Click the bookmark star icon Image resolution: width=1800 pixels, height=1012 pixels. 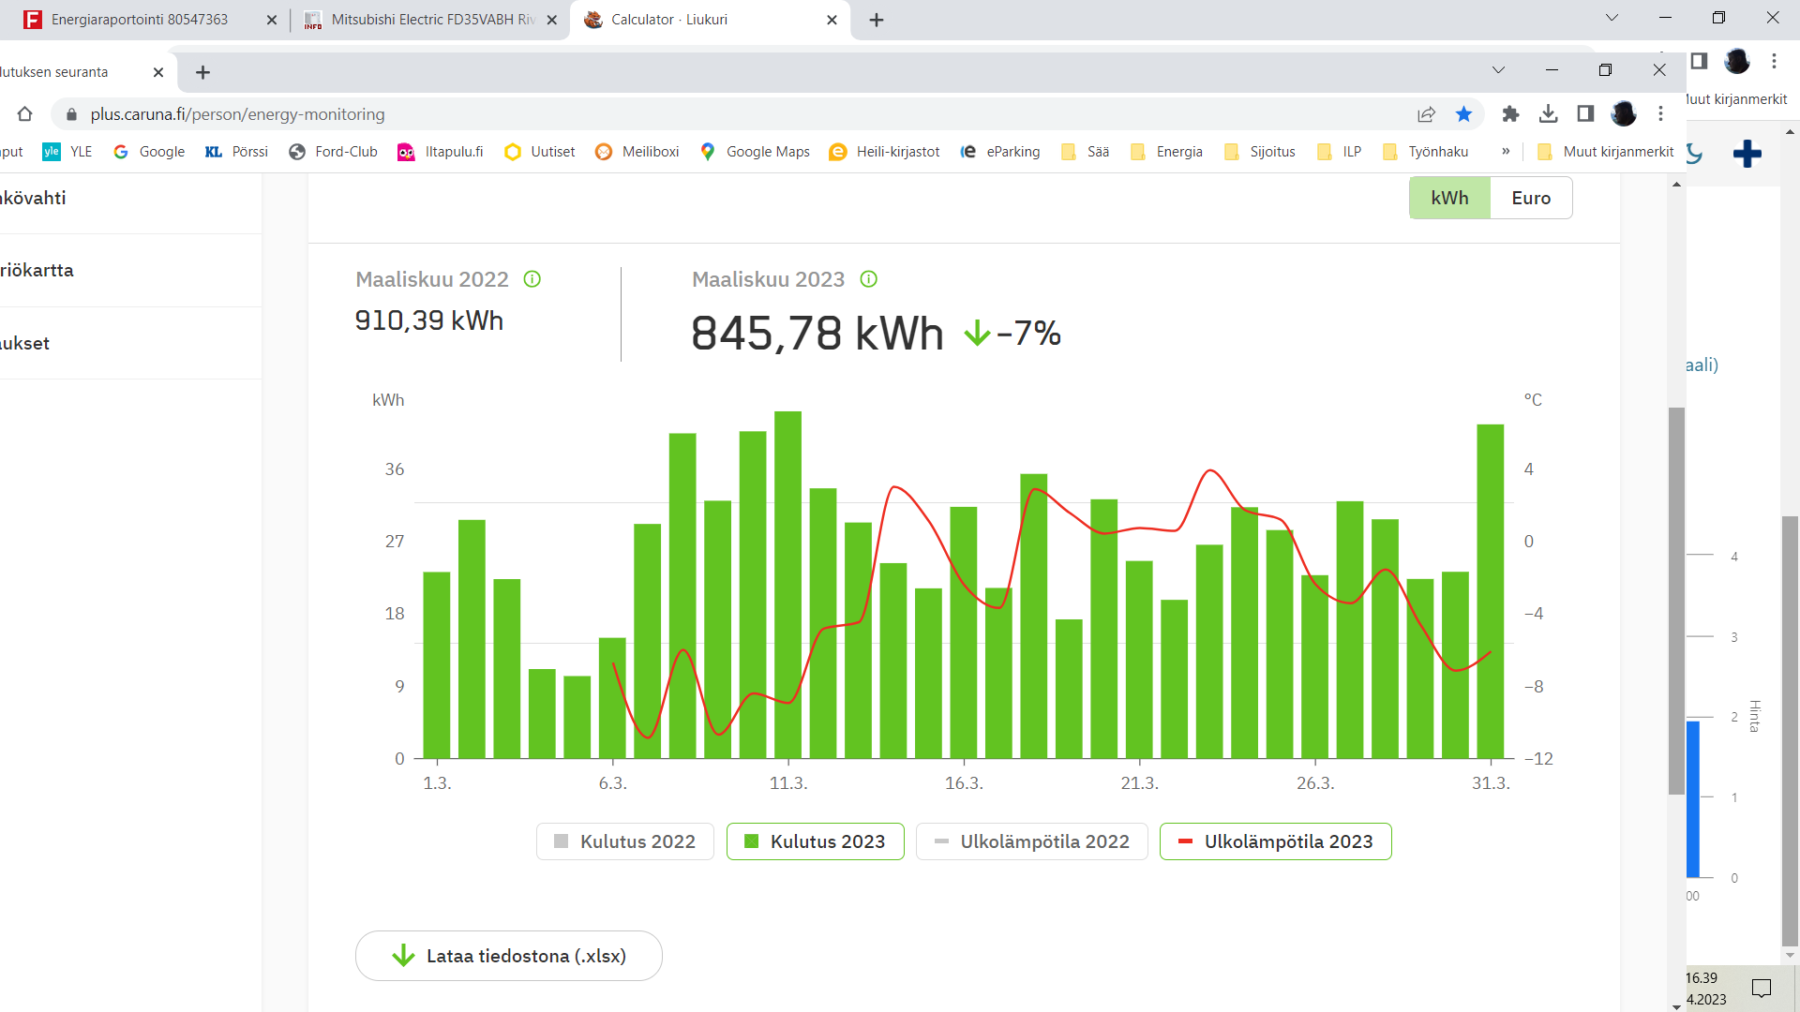pos(1463,114)
